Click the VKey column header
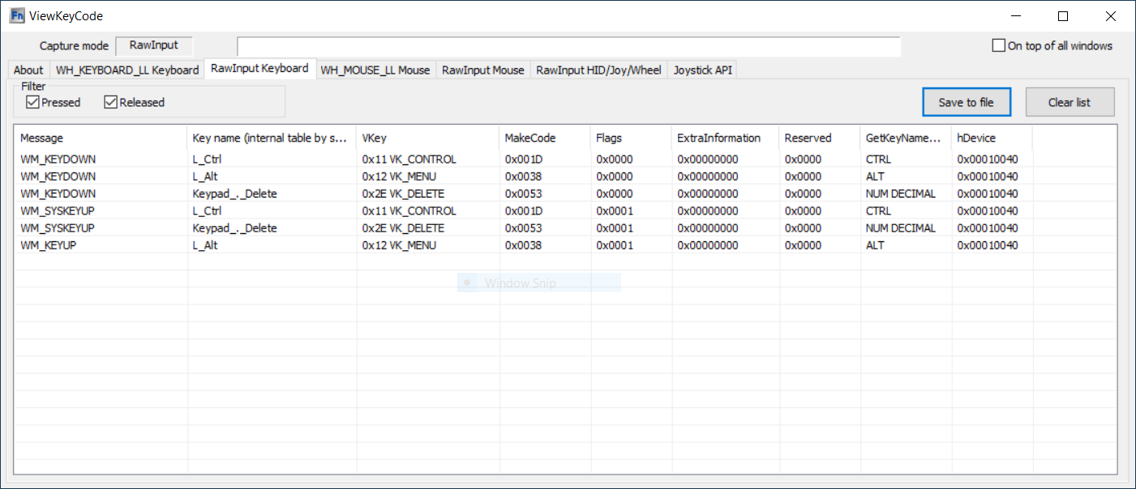Viewport: 1136px width, 489px height. tap(427, 138)
